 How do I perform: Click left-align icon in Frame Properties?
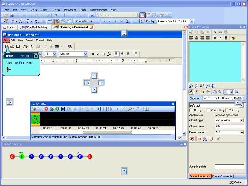click(191, 38)
